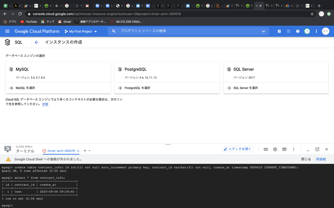Switch to the inner-arch-283519 terminal tab
Screen dimensions: 334x208
61,151
